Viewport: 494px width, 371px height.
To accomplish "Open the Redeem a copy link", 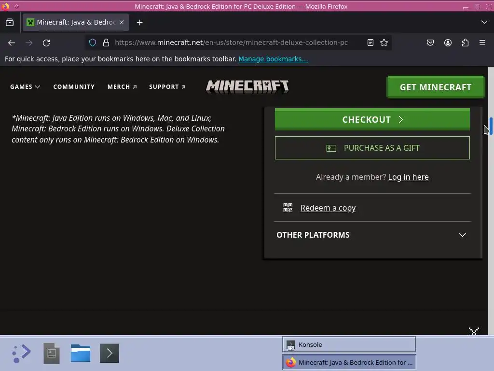I will coord(328,208).
